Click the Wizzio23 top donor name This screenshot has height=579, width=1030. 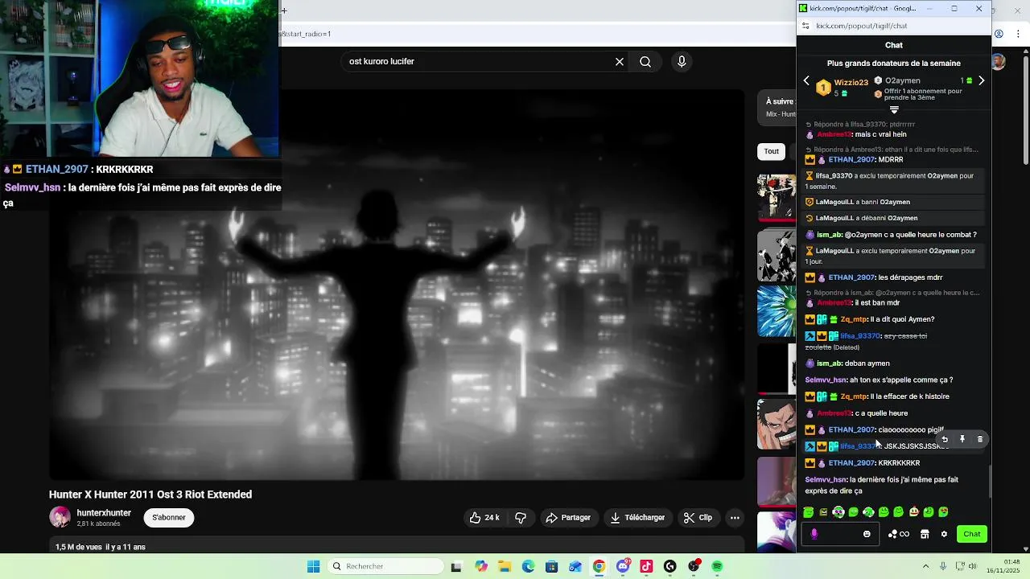(x=851, y=83)
